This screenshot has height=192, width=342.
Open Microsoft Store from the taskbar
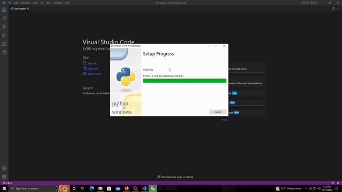click(109, 188)
